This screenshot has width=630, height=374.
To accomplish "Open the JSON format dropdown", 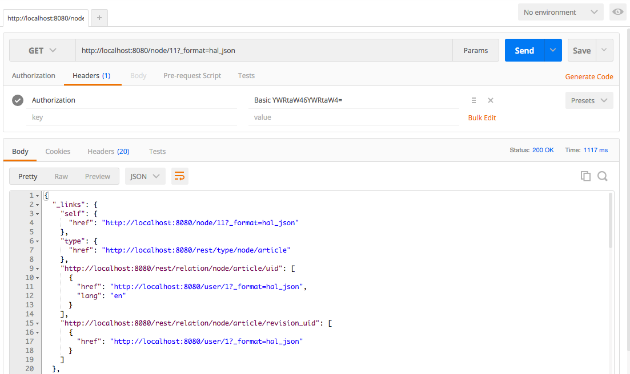I will [x=145, y=176].
